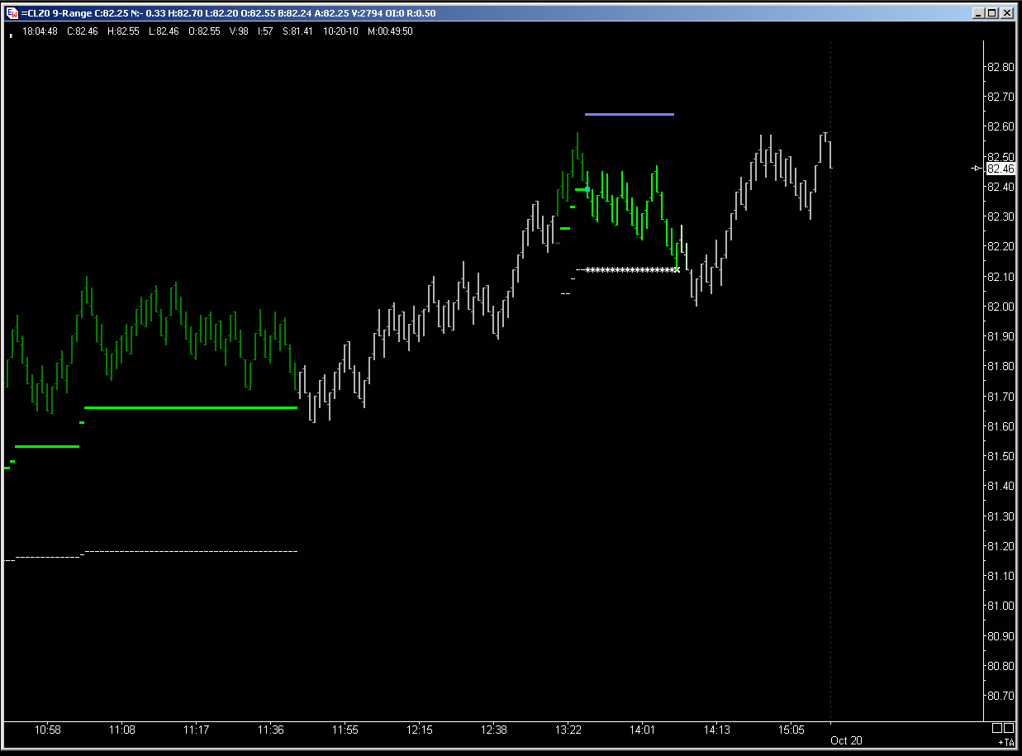Click the left small square box above +TA
The width and height of the screenshot is (1022, 756).
click(997, 728)
